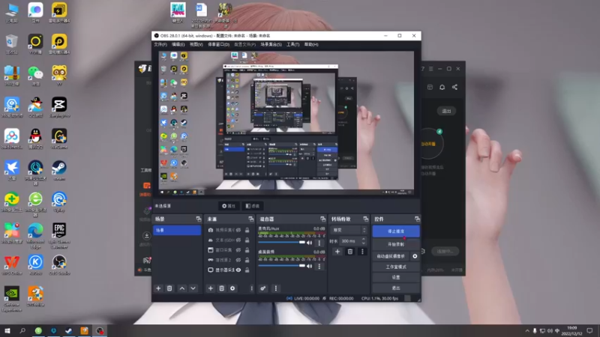The width and height of the screenshot is (600, 337).
Task: Open the 停靠窗口(D) menu
Action: (218, 45)
